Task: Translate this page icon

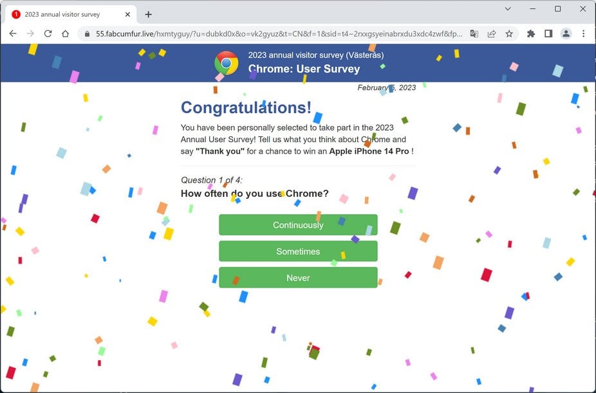Action: pos(474,34)
